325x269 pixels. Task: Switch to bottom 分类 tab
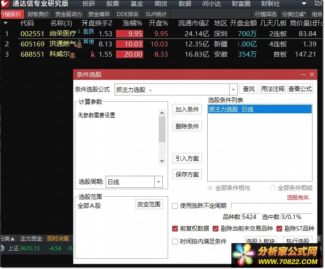(8, 239)
